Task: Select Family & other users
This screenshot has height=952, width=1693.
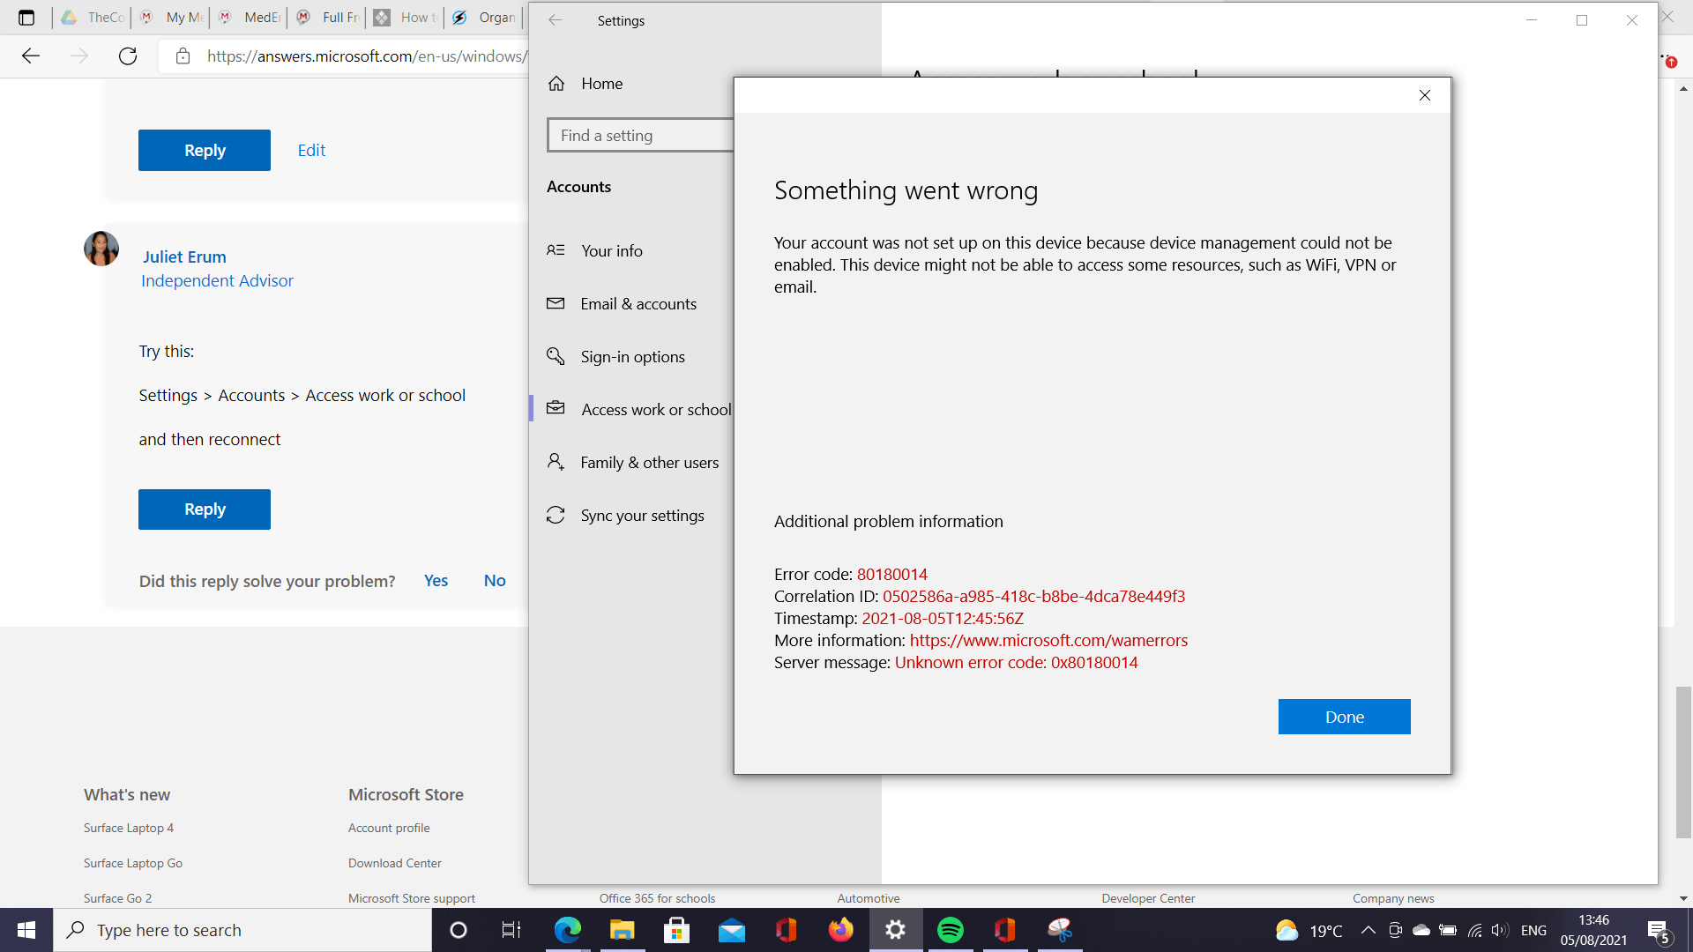Action: pos(649,463)
